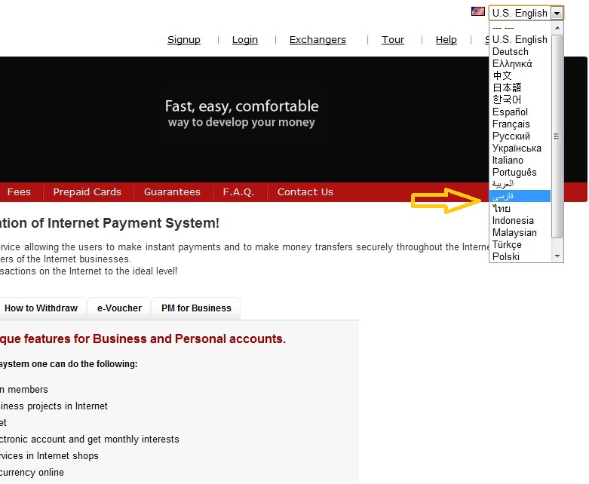Viewport: 589px width, 484px height.
Task: Click the language combo box field
Action: pos(526,13)
